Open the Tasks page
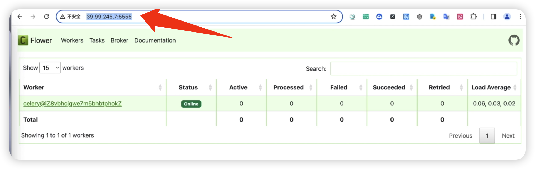This screenshot has height=169, width=535. (x=97, y=40)
